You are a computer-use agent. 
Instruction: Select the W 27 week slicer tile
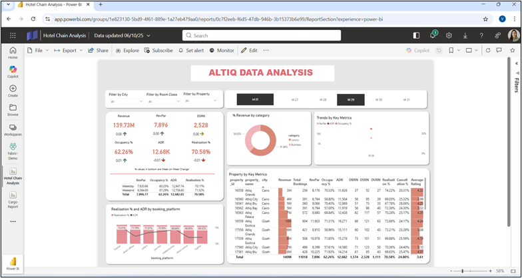click(294, 99)
